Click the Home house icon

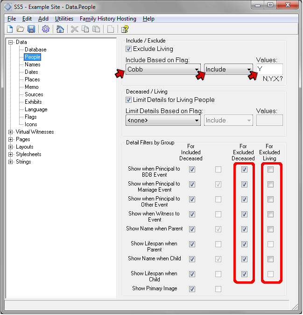(x=60, y=29)
